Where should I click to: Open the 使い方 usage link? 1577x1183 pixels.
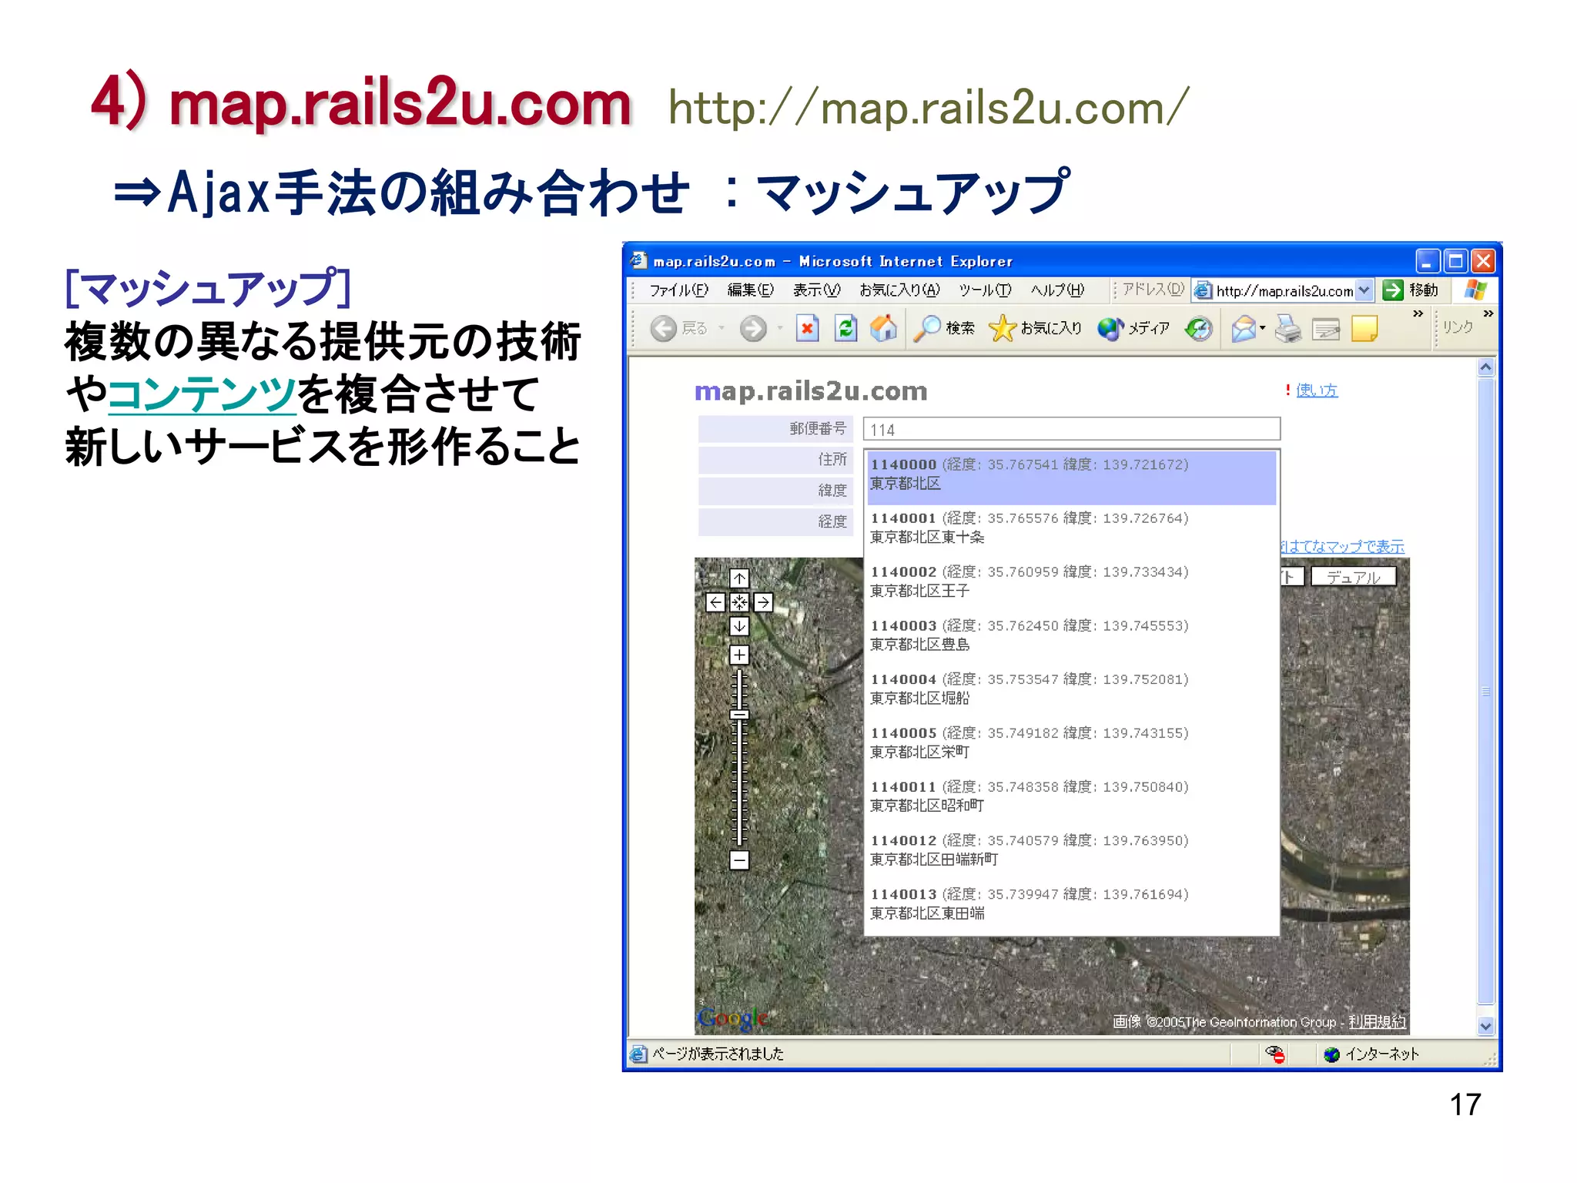pos(1317,390)
